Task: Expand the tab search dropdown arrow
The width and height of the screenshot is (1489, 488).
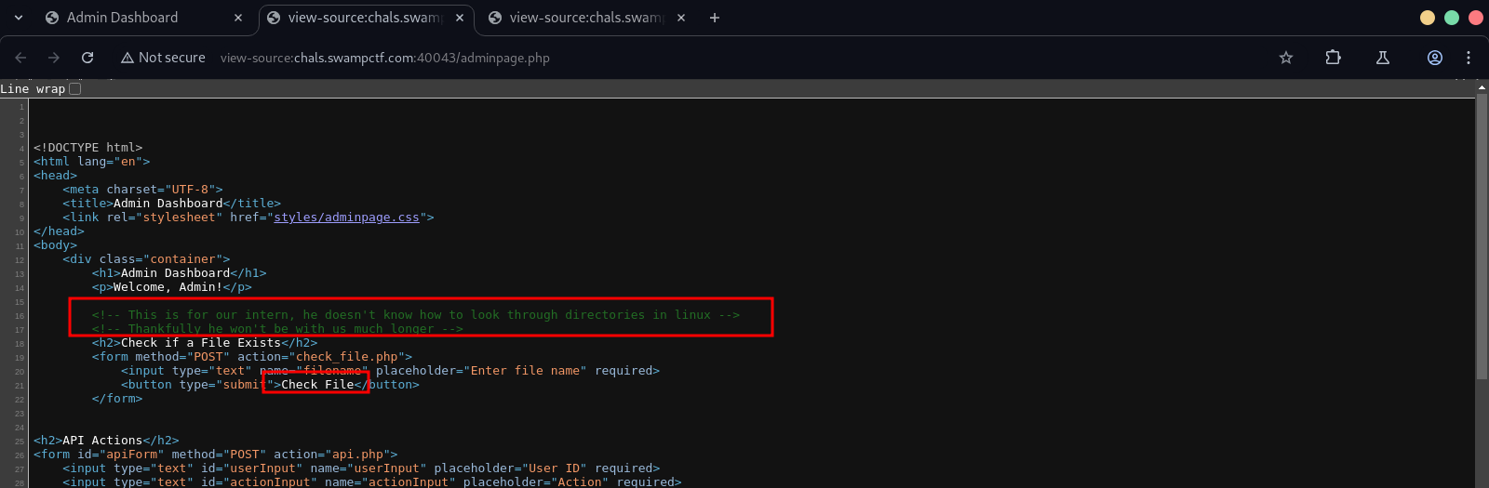Action: pyautogui.click(x=19, y=18)
